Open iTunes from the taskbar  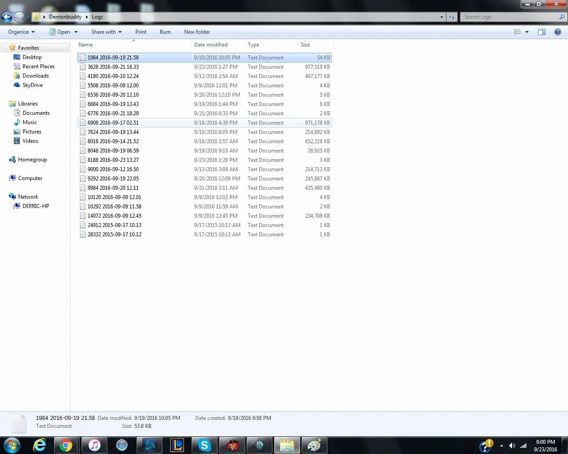coord(94,445)
